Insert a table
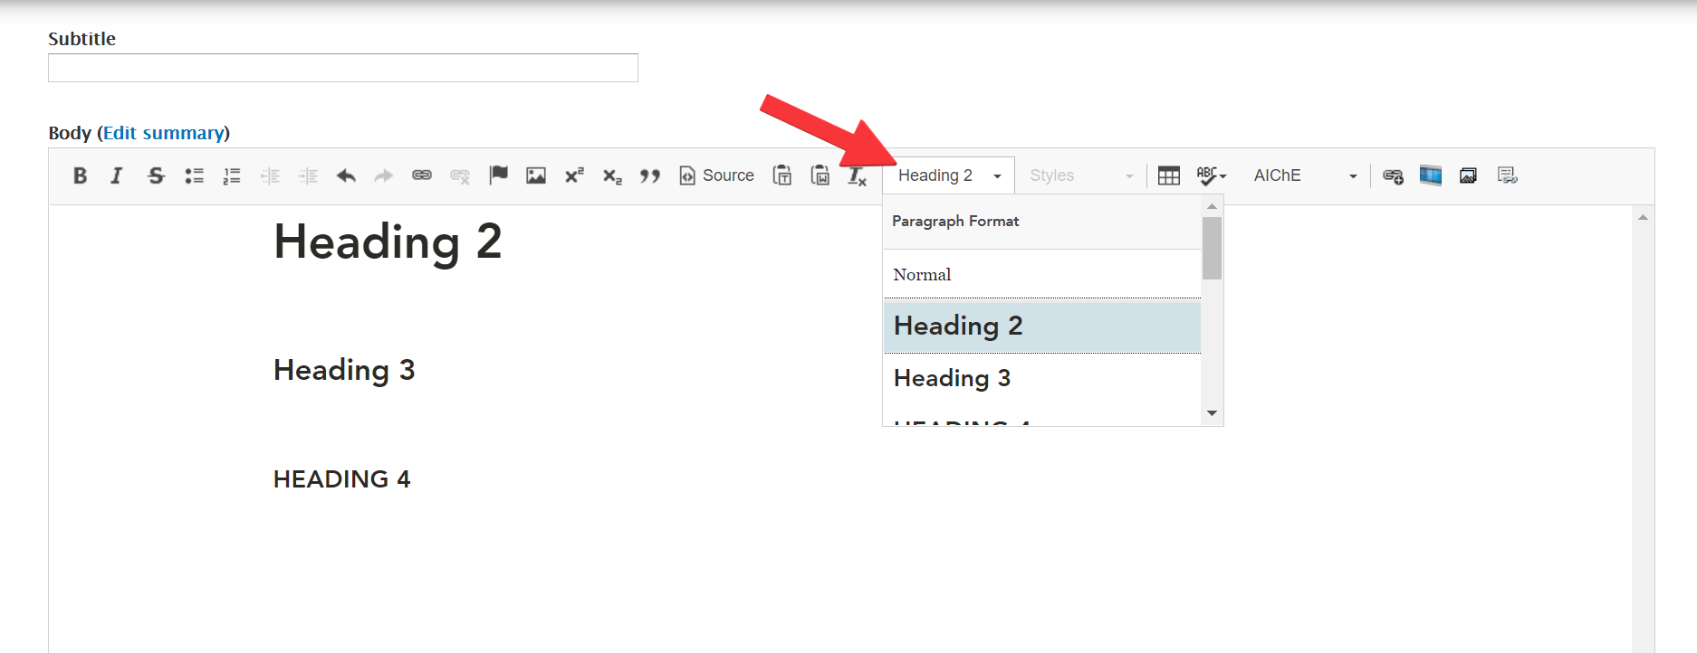Image resolution: width=1697 pixels, height=653 pixels. click(1169, 175)
